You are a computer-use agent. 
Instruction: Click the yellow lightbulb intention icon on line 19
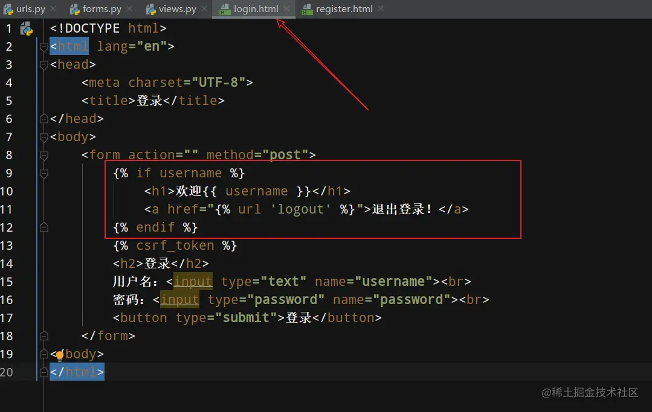click(60, 354)
